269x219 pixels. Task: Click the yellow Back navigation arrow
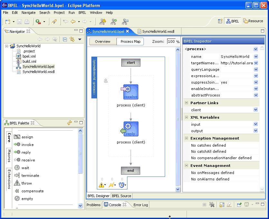73,22
